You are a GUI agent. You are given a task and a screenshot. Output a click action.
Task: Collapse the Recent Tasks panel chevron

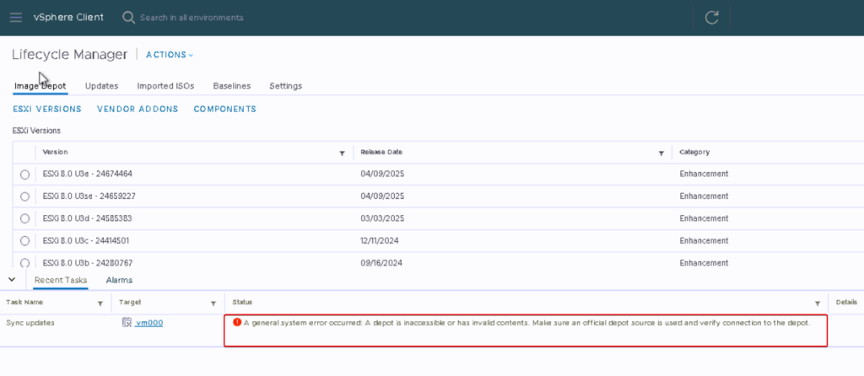point(11,279)
